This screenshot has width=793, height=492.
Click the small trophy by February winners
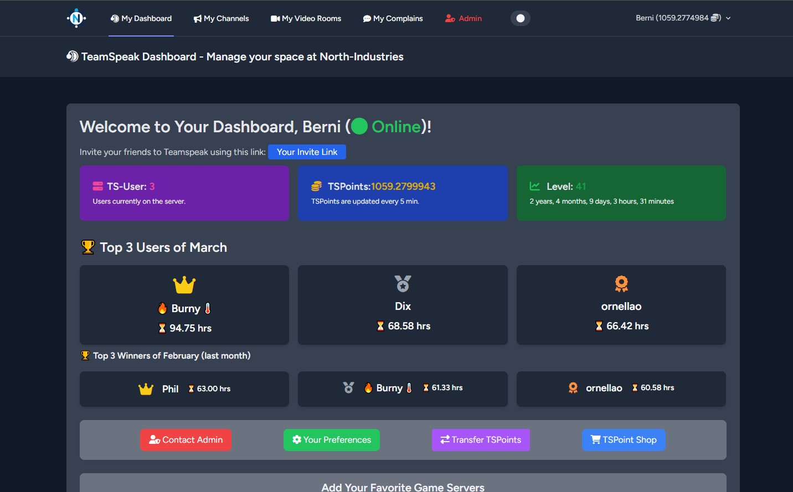click(85, 355)
